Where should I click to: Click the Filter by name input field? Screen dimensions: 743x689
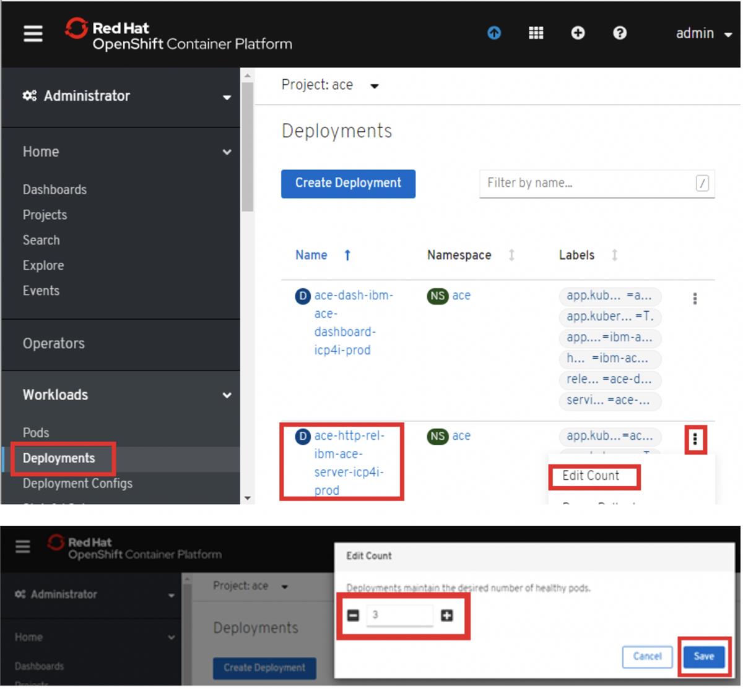pos(594,183)
